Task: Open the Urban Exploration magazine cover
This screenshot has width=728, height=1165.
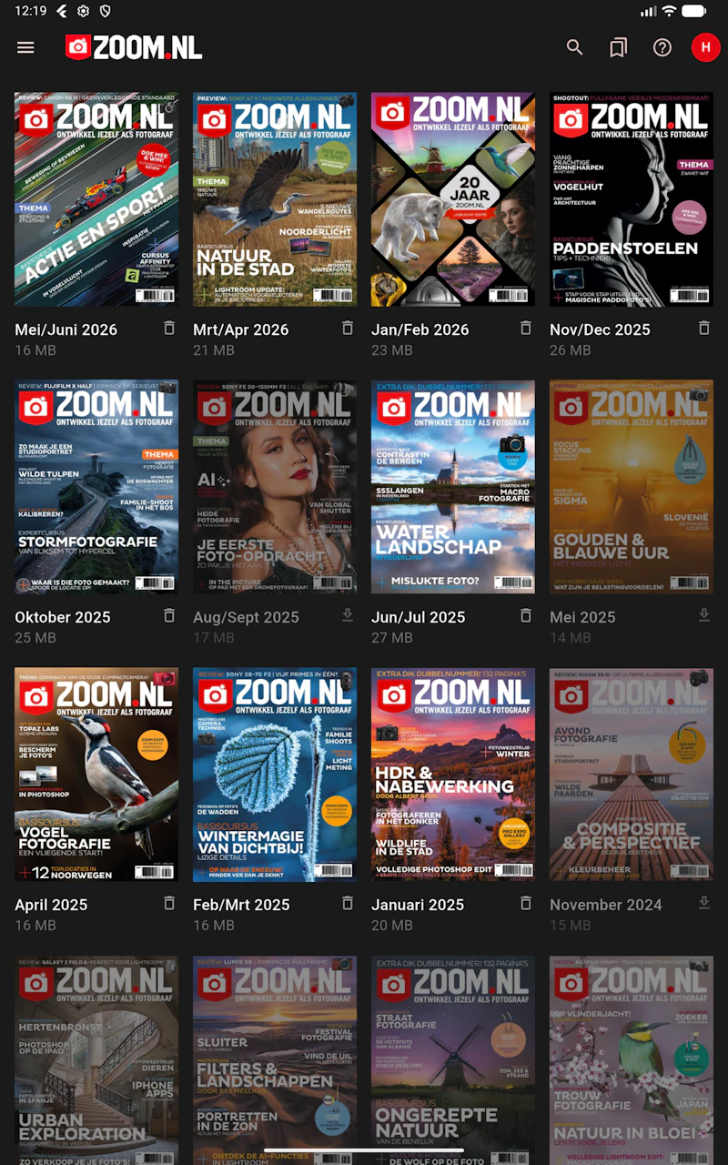Action: (x=96, y=1060)
